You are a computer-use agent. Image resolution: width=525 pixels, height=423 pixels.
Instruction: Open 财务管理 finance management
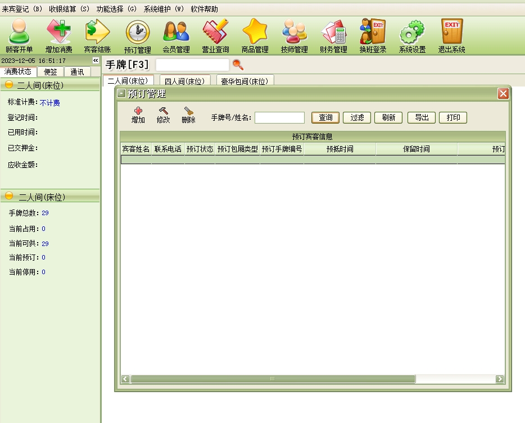coord(333,36)
